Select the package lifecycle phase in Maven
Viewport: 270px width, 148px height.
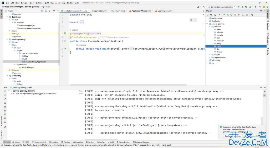pyautogui.click(x=220, y=41)
